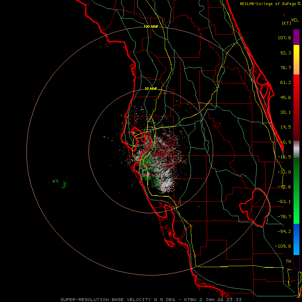Click the 76.7 scale value
The image size is (302, 302).
tap(286, 67)
